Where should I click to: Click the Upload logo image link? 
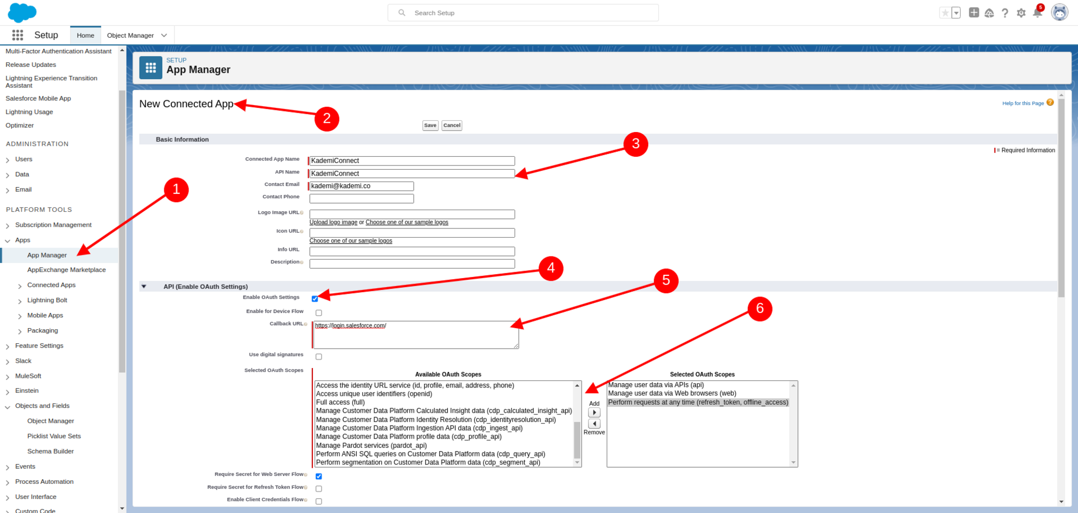pos(333,223)
